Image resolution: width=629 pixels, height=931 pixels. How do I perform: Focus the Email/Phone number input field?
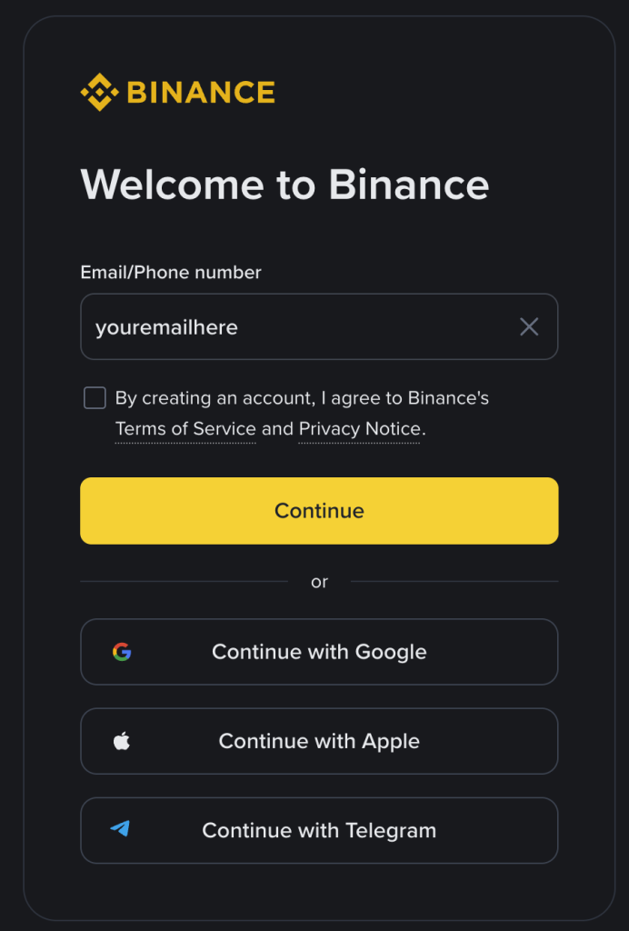pyautogui.click(x=291, y=327)
